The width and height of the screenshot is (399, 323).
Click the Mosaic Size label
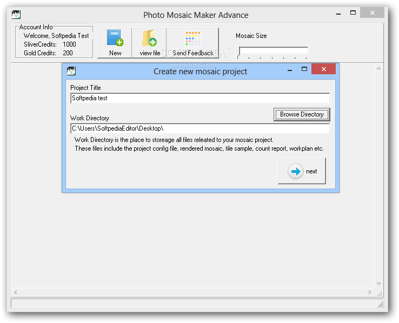point(251,36)
